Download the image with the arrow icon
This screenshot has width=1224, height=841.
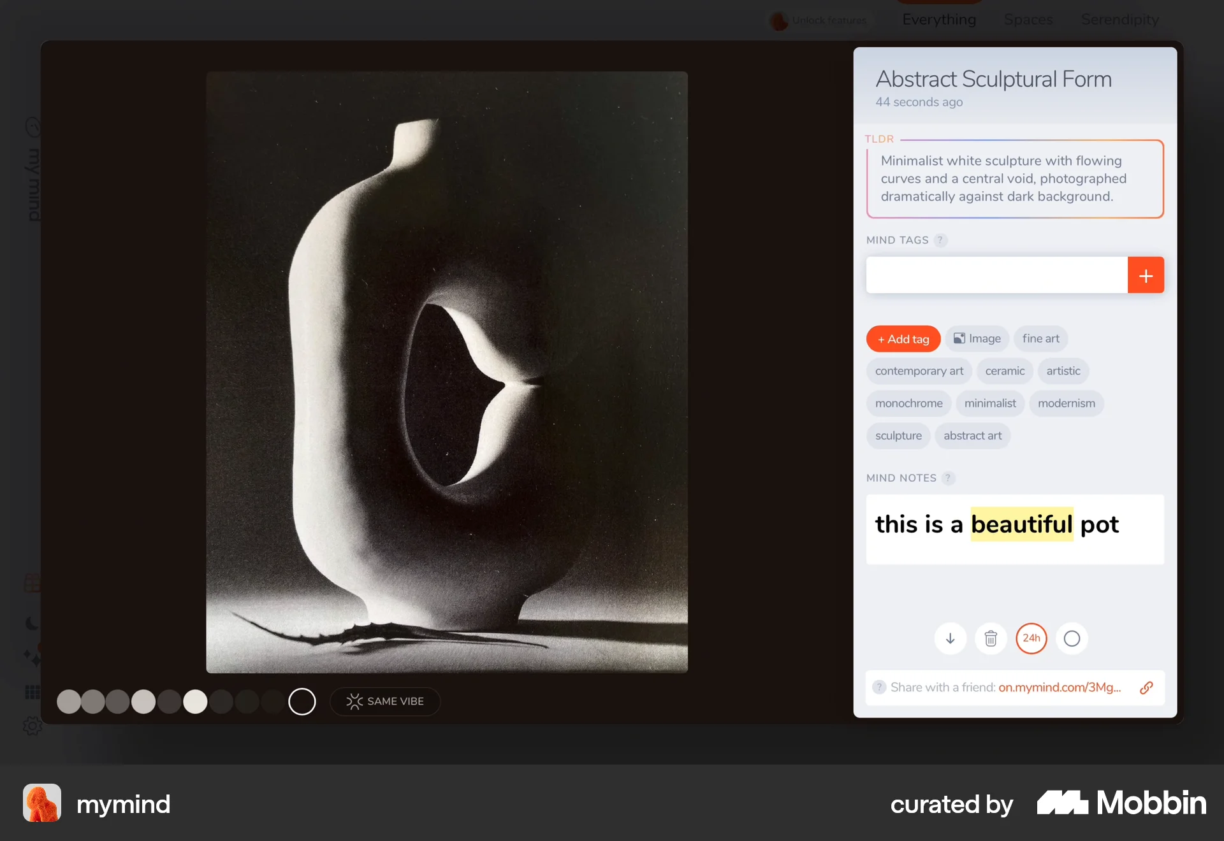click(x=950, y=638)
